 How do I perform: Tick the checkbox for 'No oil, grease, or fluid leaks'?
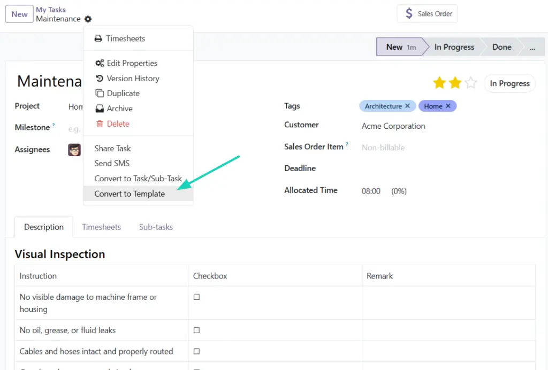[196, 330]
